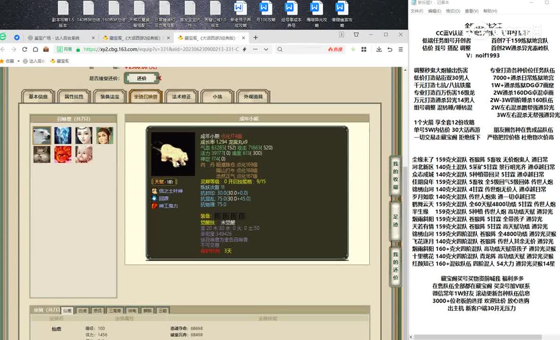Select the pale-faced woman summon thumbnail
560x340 pixels.
84,136
